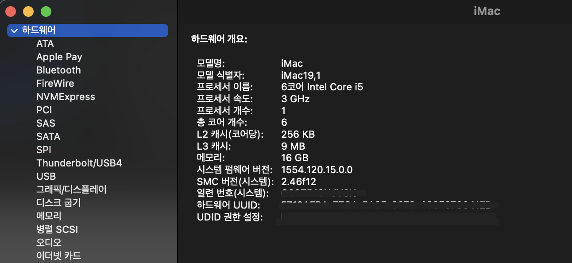Select 디스크 굽기 in sidebar
The width and height of the screenshot is (572, 263).
click(x=58, y=203)
